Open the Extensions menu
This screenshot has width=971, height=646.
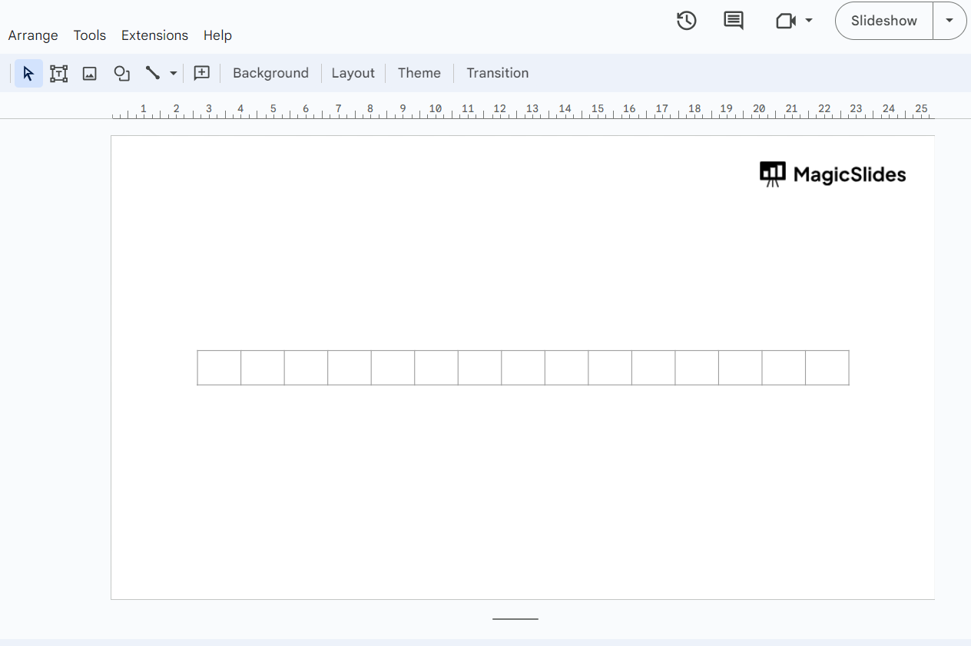click(x=154, y=35)
